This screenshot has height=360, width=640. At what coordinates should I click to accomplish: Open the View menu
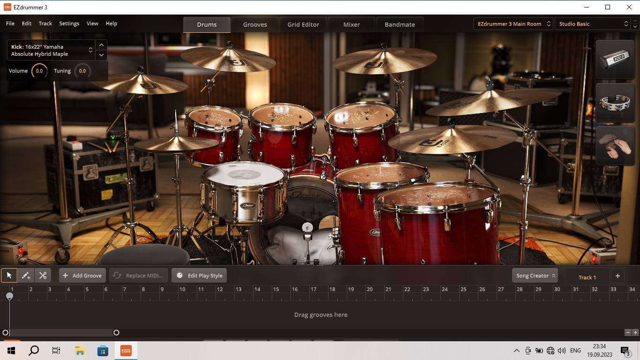click(92, 23)
